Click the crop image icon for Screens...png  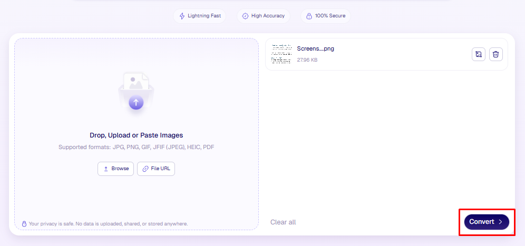tap(479, 54)
